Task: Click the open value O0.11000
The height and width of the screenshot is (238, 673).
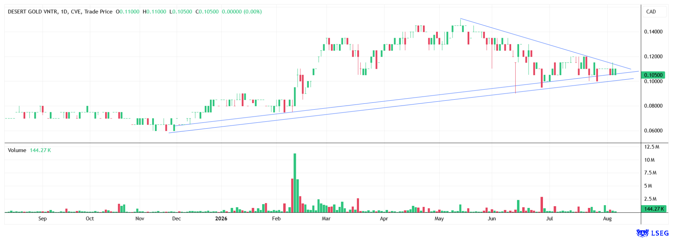Action: pos(128,12)
